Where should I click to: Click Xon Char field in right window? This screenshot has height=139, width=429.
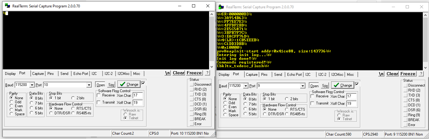point(352,96)
